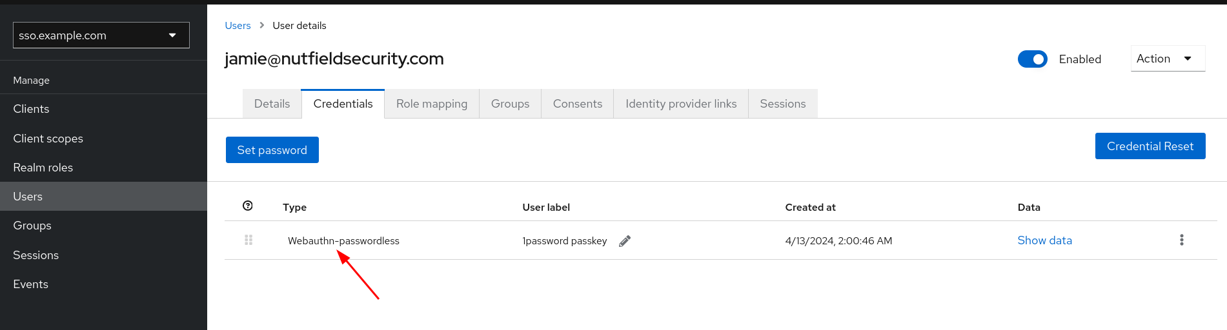Image resolution: width=1227 pixels, height=330 pixels.
Task: Switch to the Details tab
Action: [272, 104]
